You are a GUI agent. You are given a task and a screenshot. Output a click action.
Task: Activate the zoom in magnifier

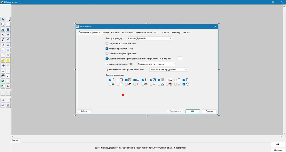point(3,100)
